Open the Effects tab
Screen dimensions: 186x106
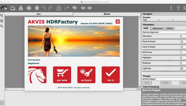click(170, 28)
